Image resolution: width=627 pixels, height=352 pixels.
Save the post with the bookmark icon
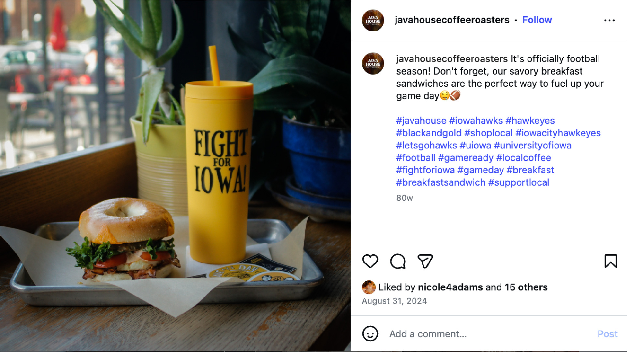click(x=611, y=261)
